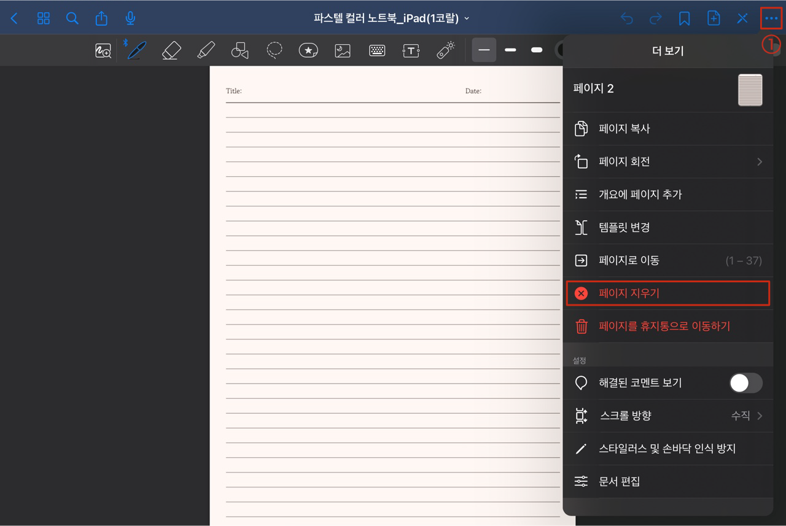Select 개요에 페이지 추가
786x526 pixels.
pyautogui.click(x=667, y=195)
